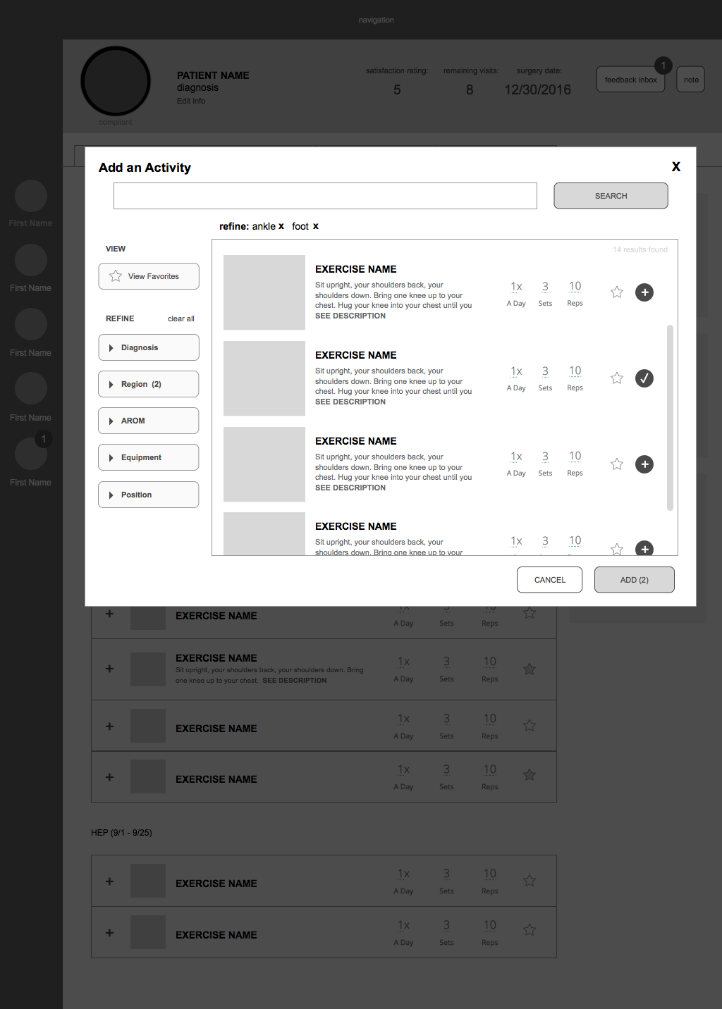Open SEE DESCRIPTION in background exercise row

click(295, 681)
